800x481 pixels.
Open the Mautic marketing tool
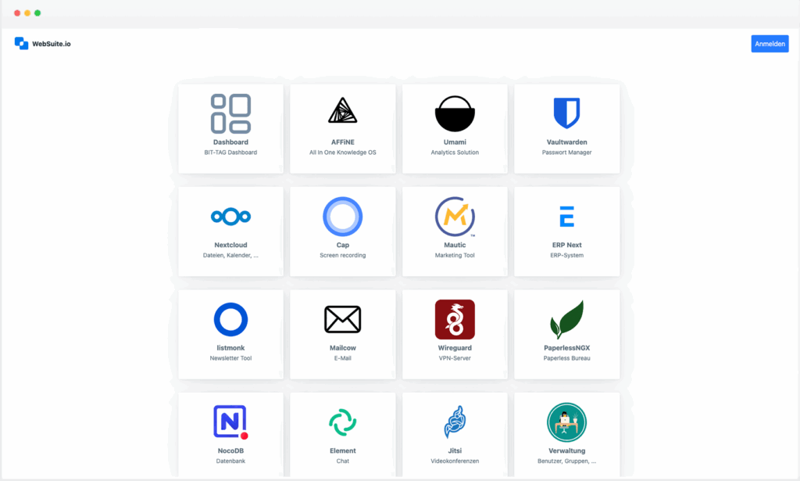454,231
